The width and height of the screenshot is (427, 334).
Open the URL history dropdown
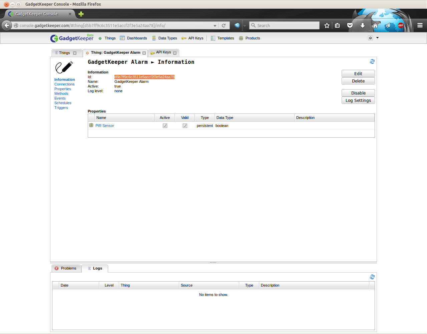click(215, 26)
